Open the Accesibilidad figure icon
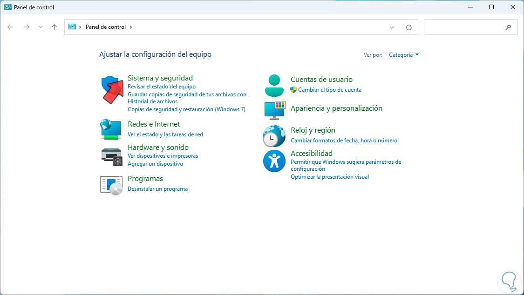This screenshot has height=295, width=524. click(274, 161)
